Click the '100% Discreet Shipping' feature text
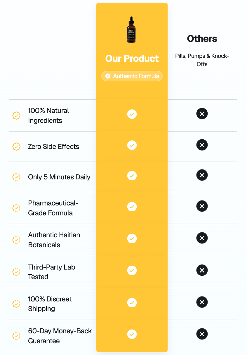This screenshot has height=355, width=247. (50, 304)
